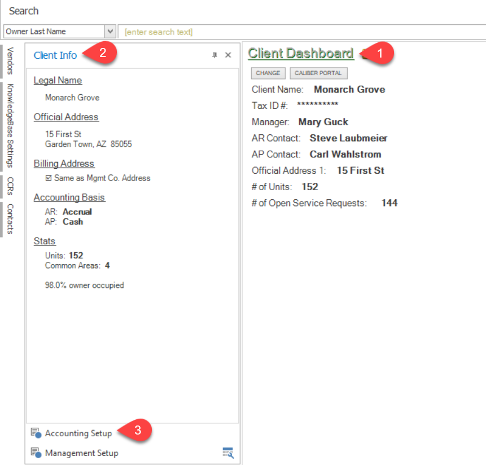
Task: Pin the Client Info panel
Action: point(214,55)
